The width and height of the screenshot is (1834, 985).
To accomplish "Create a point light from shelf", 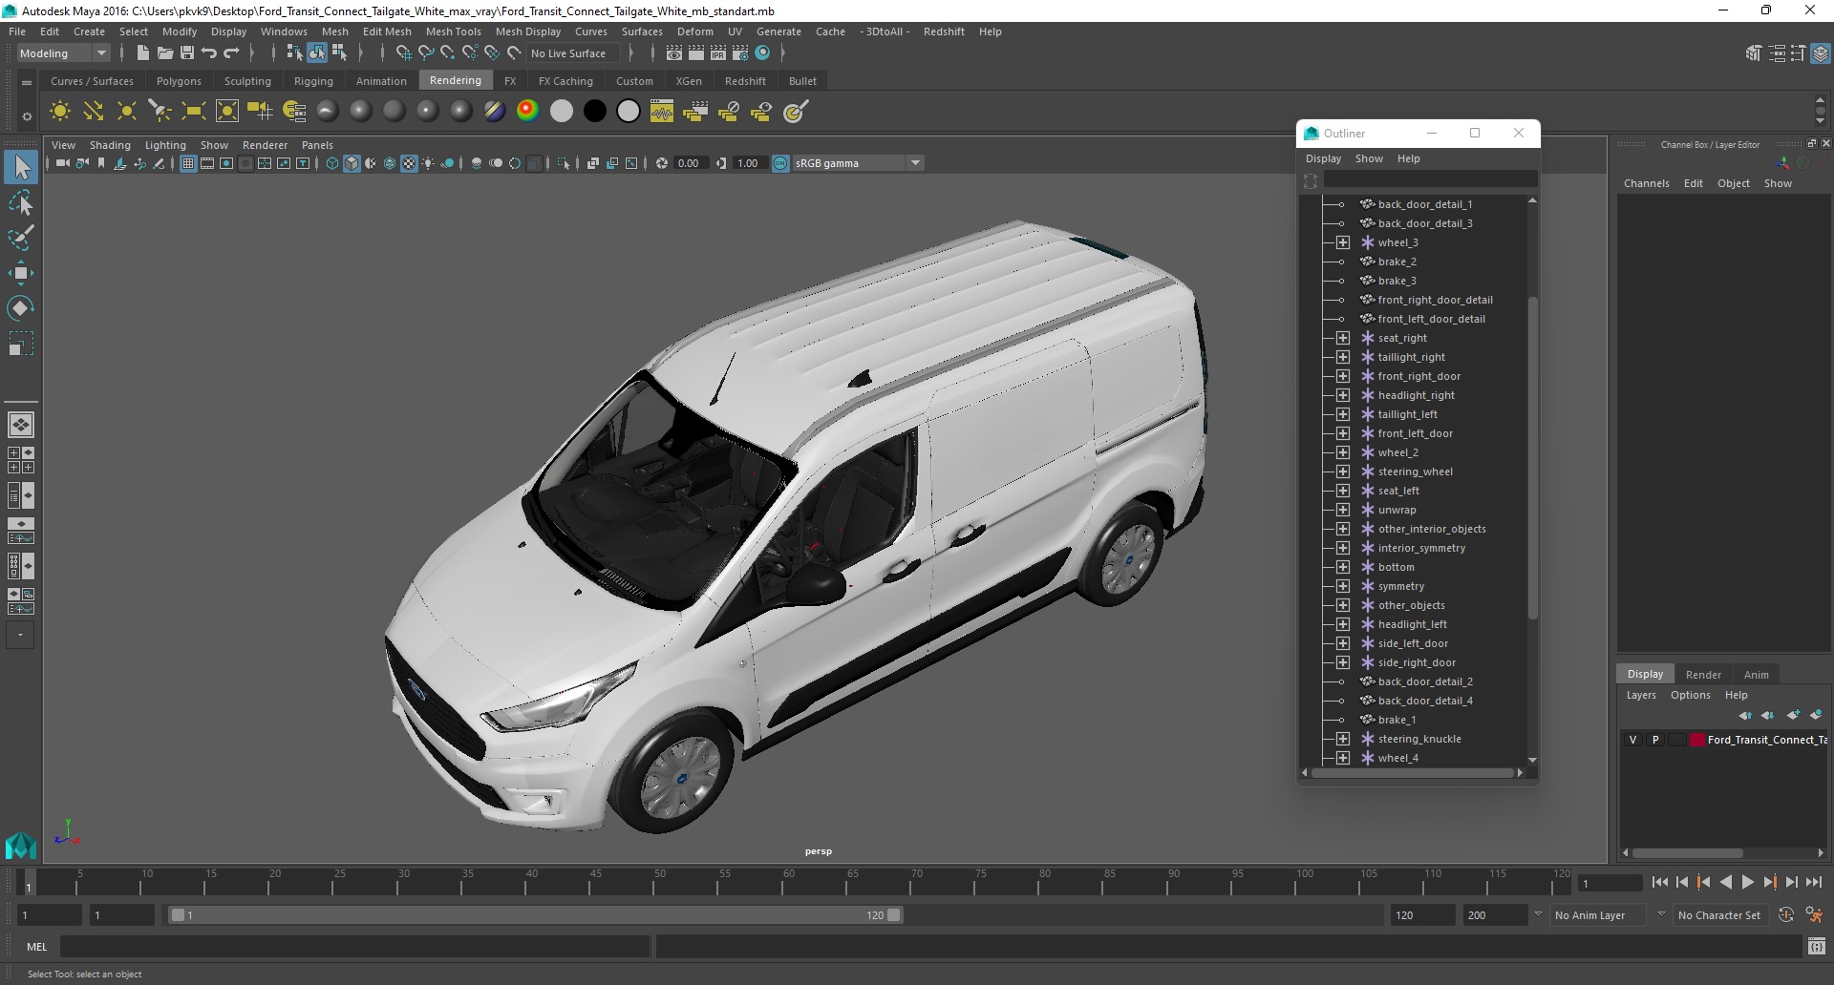I will 127,112.
